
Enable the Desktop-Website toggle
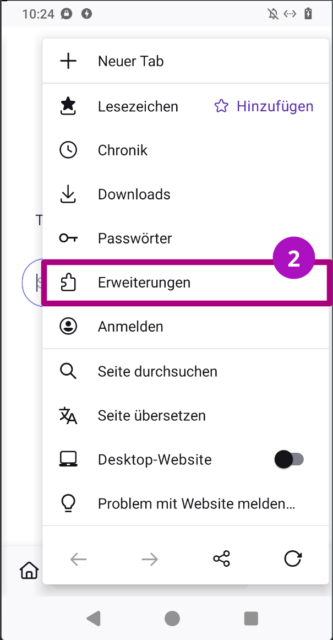290,459
